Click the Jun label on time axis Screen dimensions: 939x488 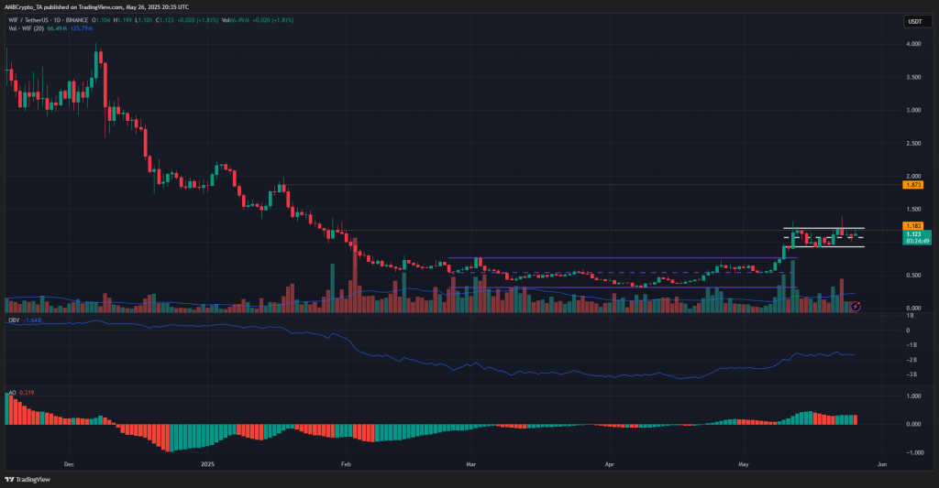point(881,464)
